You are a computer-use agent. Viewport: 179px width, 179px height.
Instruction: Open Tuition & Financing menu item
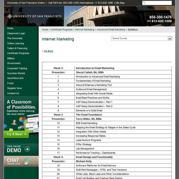click(x=17, y=48)
